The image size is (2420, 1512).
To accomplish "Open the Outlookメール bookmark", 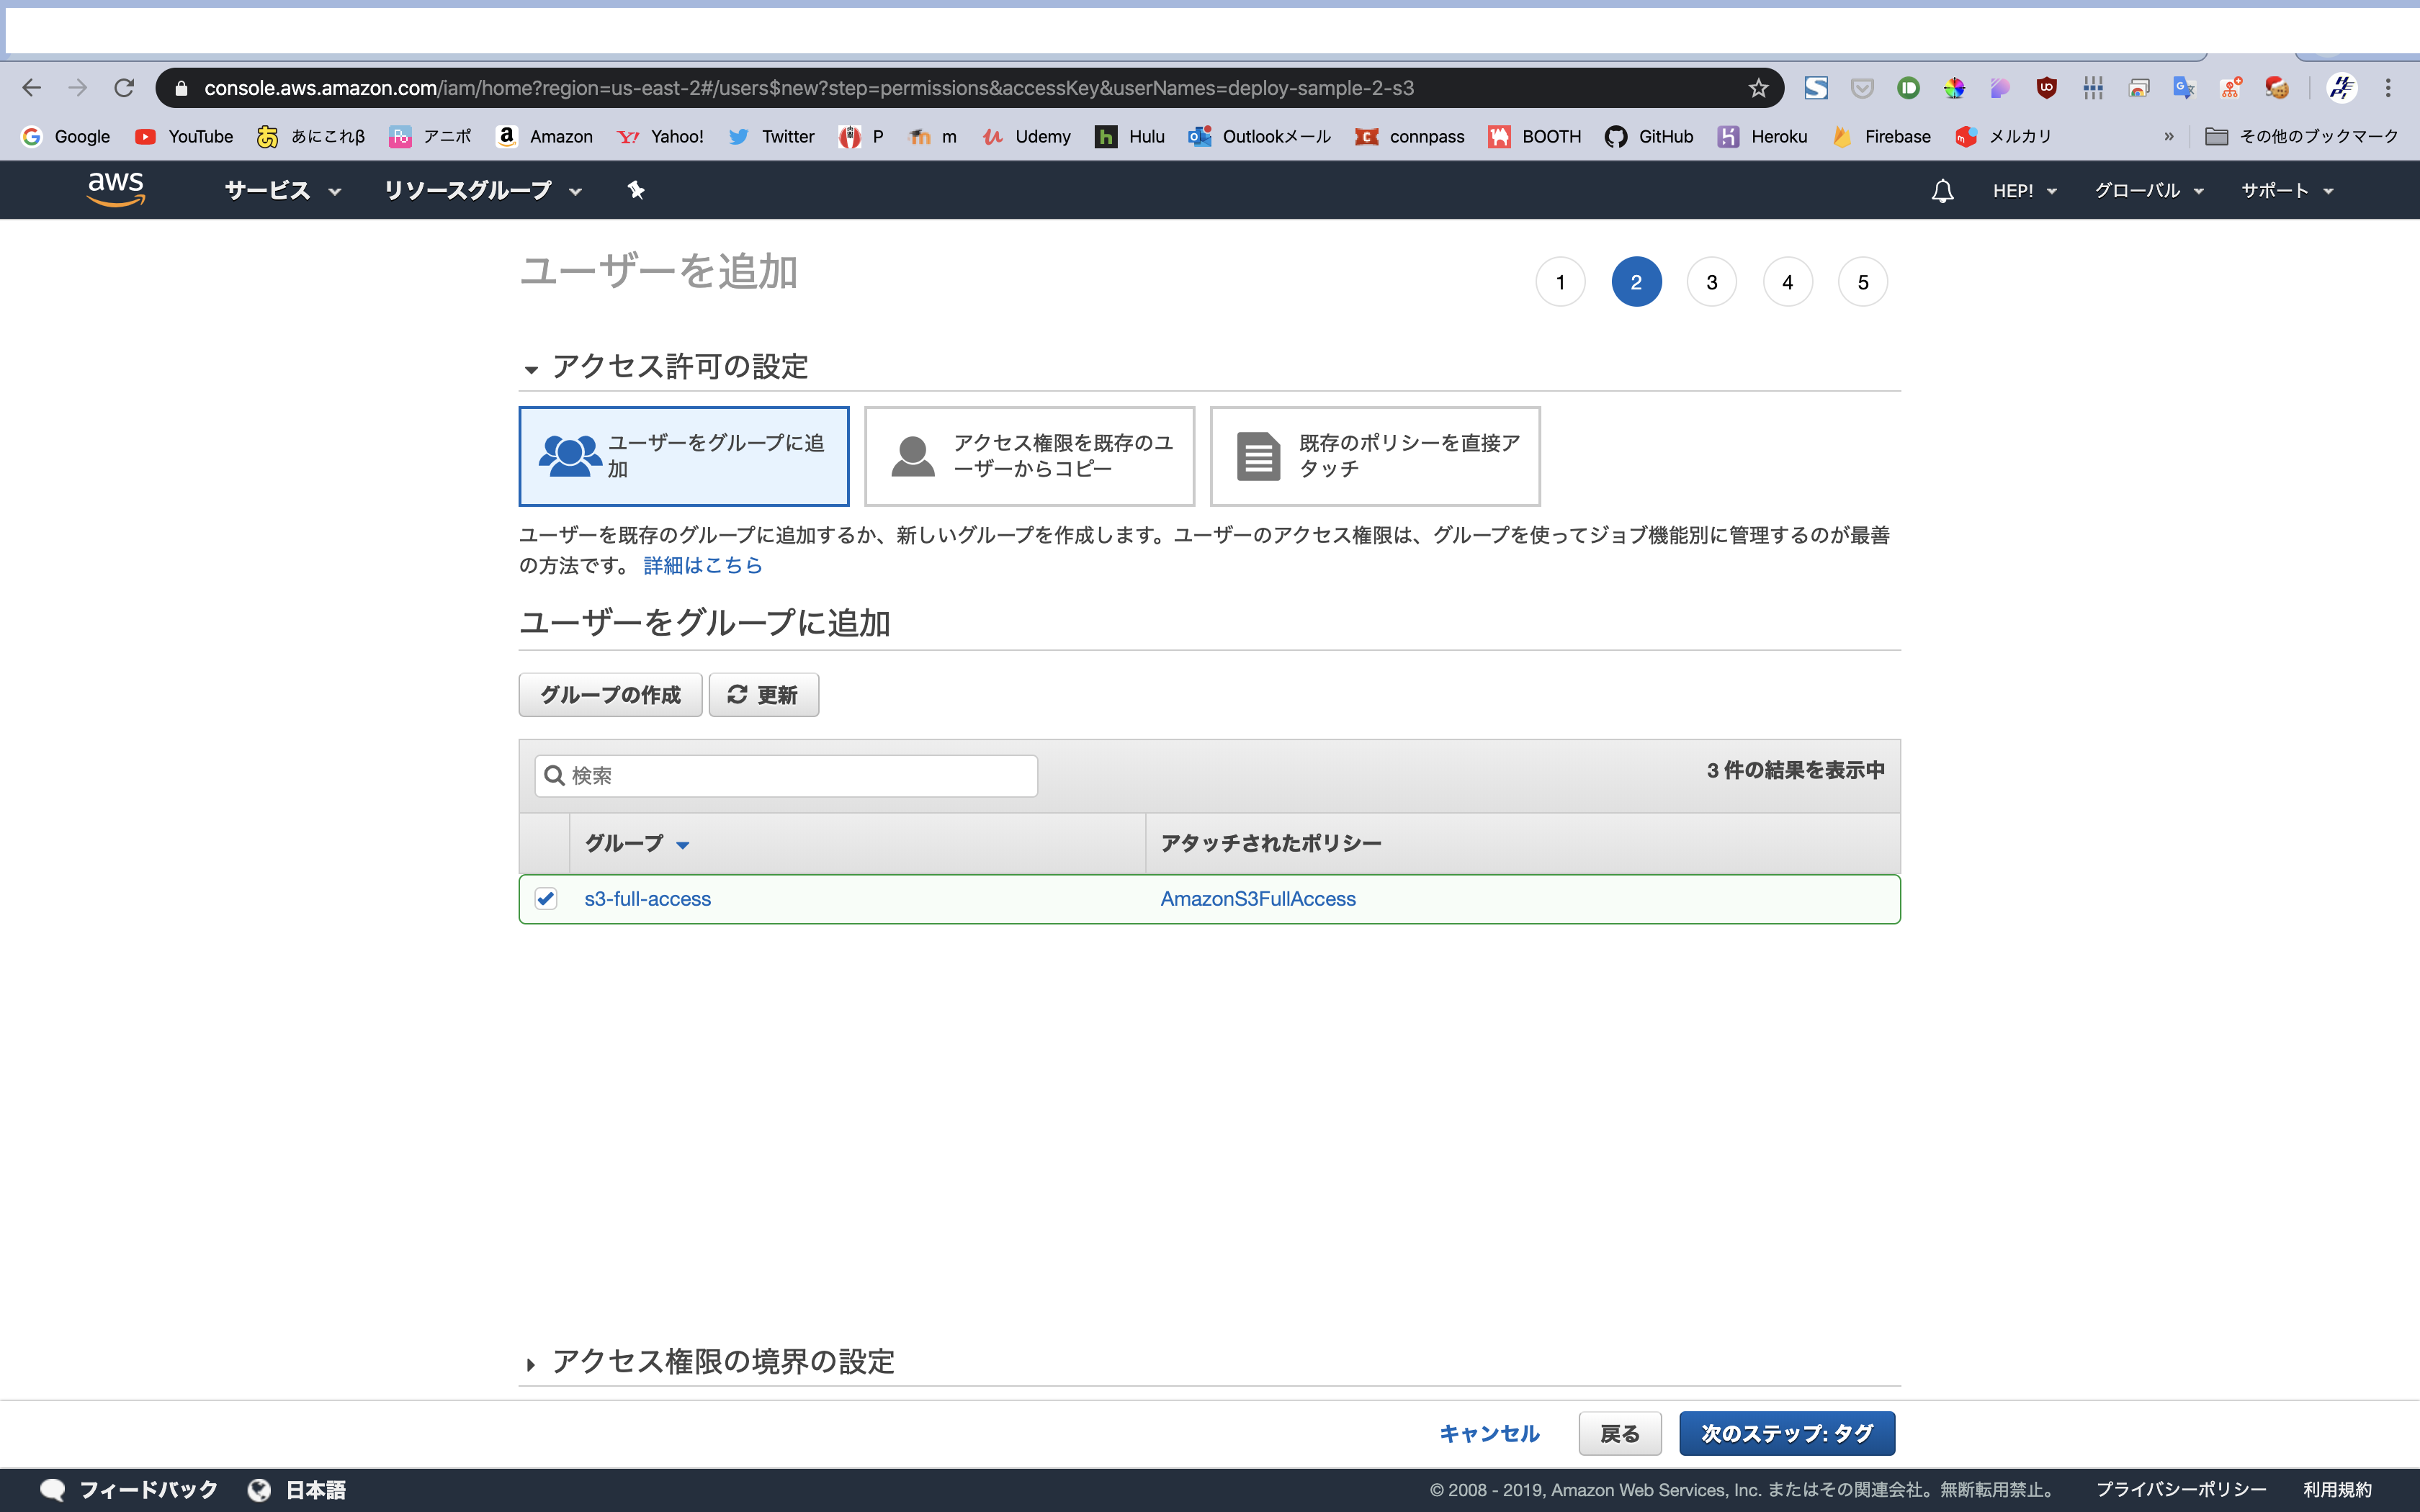I will (x=1260, y=136).
